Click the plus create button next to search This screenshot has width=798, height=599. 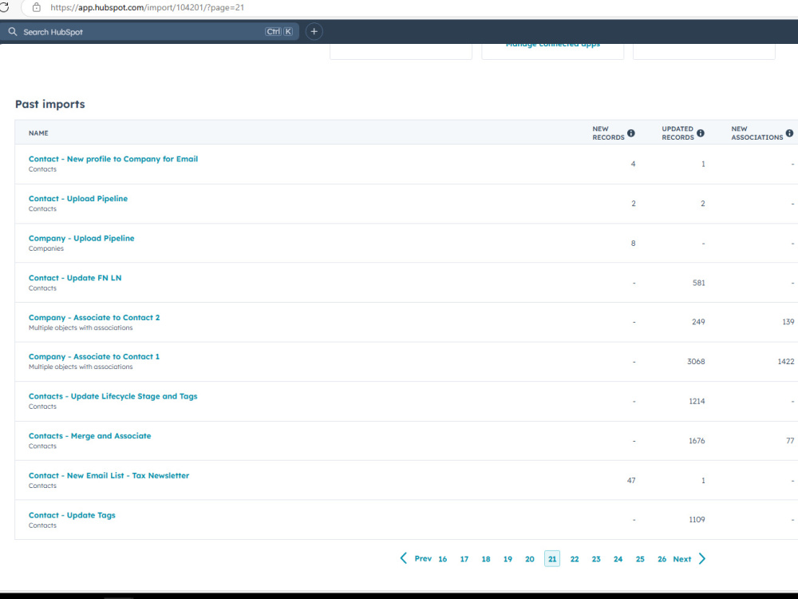coord(314,32)
